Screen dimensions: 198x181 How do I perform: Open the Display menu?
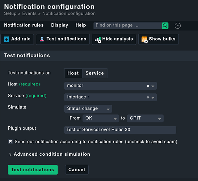tap(59, 25)
